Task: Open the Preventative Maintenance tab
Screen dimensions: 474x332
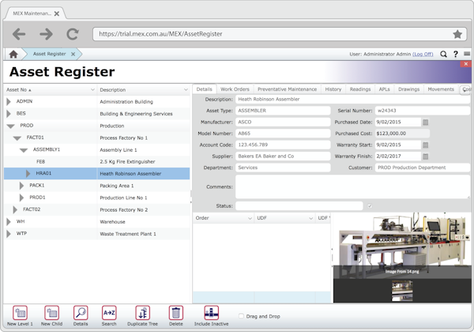Action: coord(287,89)
